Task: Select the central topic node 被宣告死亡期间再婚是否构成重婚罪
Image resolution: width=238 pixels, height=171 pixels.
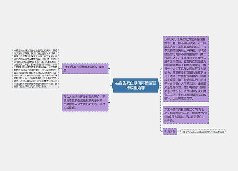Action: point(136,85)
